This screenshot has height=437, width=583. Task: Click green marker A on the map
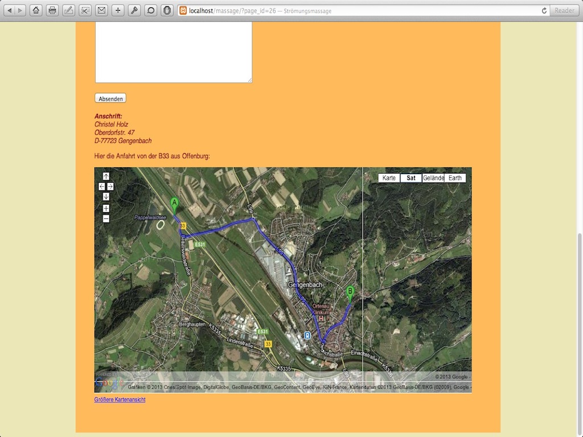[x=174, y=204]
